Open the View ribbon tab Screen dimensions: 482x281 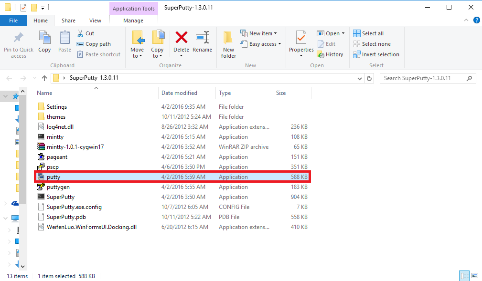tap(95, 21)
